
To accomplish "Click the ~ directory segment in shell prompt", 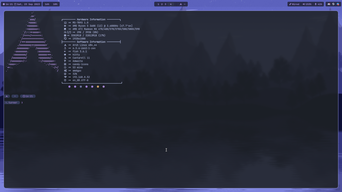I will [x=15, y=96].
